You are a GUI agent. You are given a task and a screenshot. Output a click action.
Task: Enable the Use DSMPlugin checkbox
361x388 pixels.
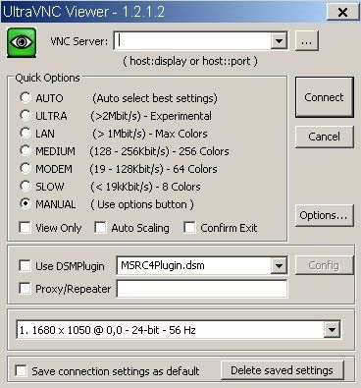pos(25,265)
